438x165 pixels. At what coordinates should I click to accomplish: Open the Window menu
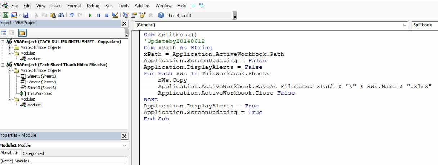tap(163, 6)
